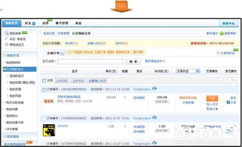The width and height of the screenshot is (242, 147).
Task: Open 竞拍的宝贝 in sidebar
Action: tap(17, 76)
